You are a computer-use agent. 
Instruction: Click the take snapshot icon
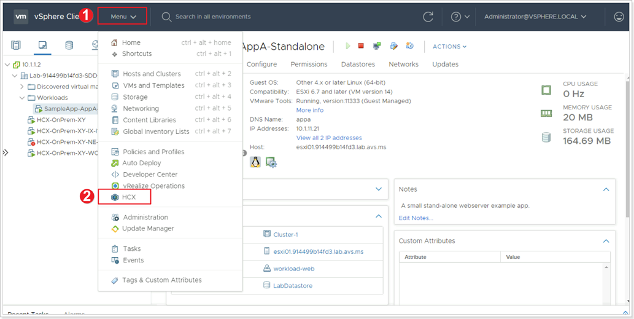[410, 46]
